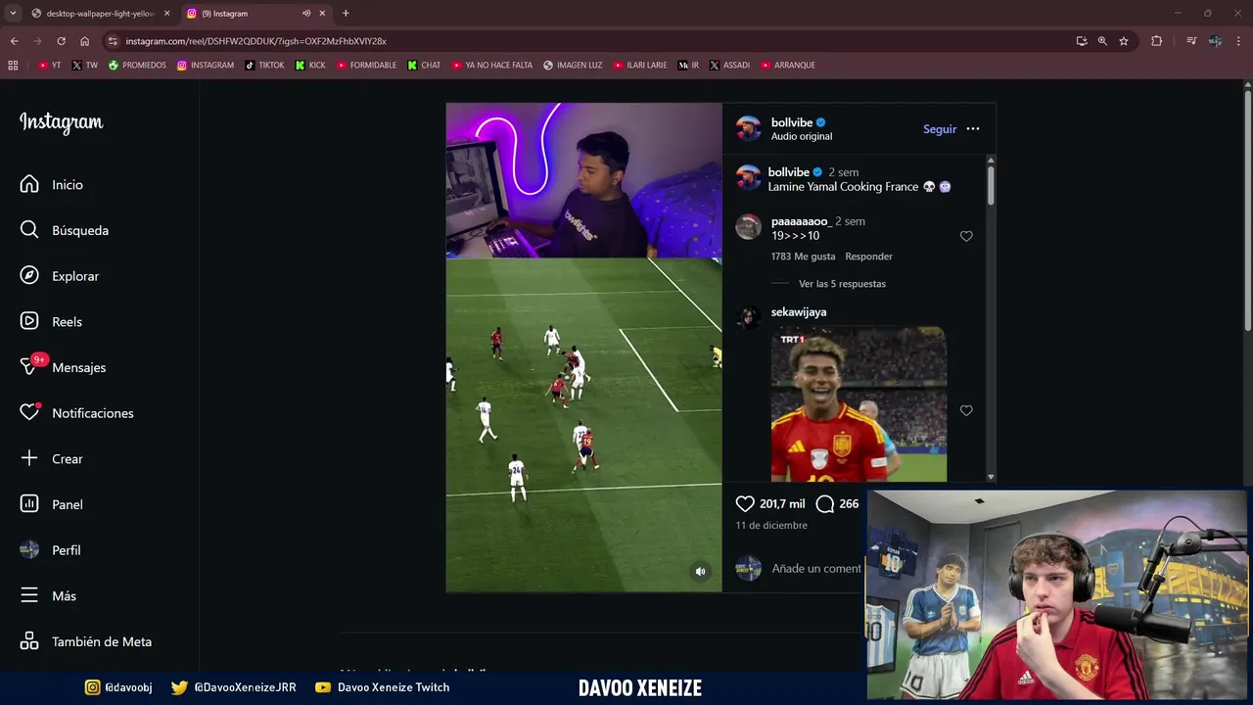
Task: Open Reels section in sidebar
Action: [x=51, y=321]
